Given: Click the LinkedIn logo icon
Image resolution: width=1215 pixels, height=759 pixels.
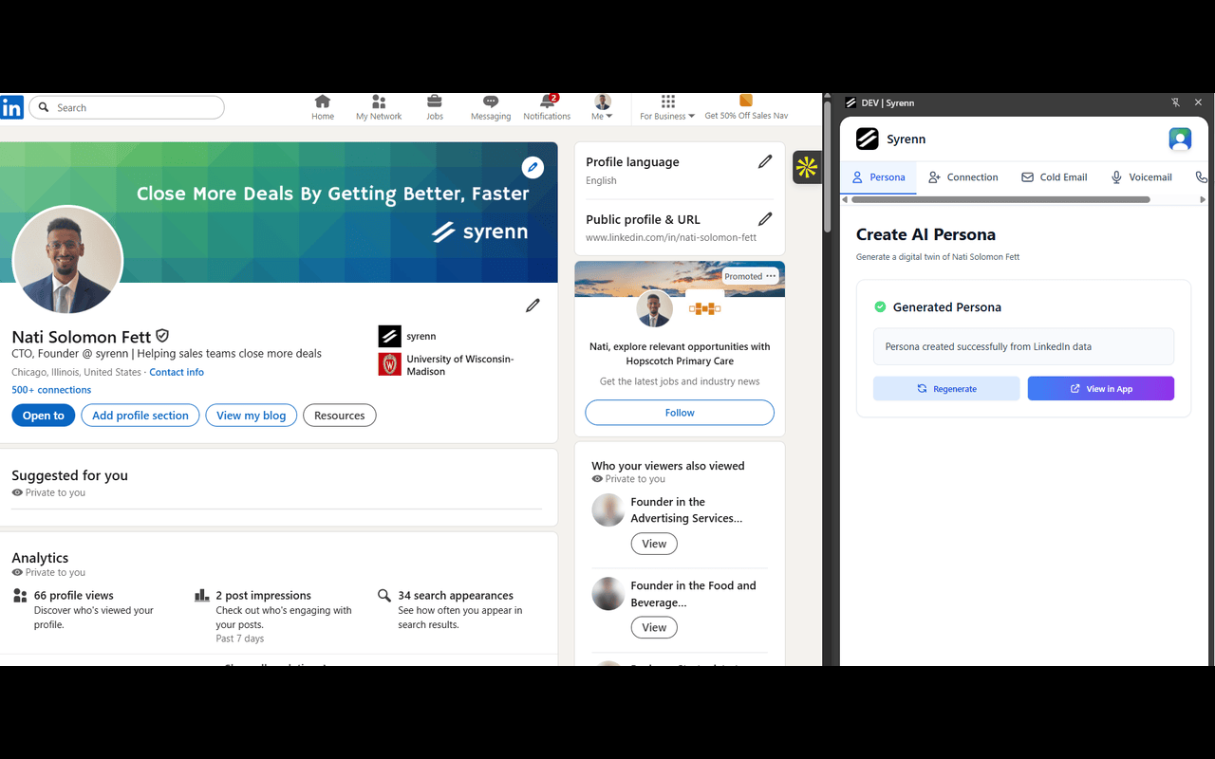Looking at the screenshot, I should pyautogui.click(x=11, y=107).
